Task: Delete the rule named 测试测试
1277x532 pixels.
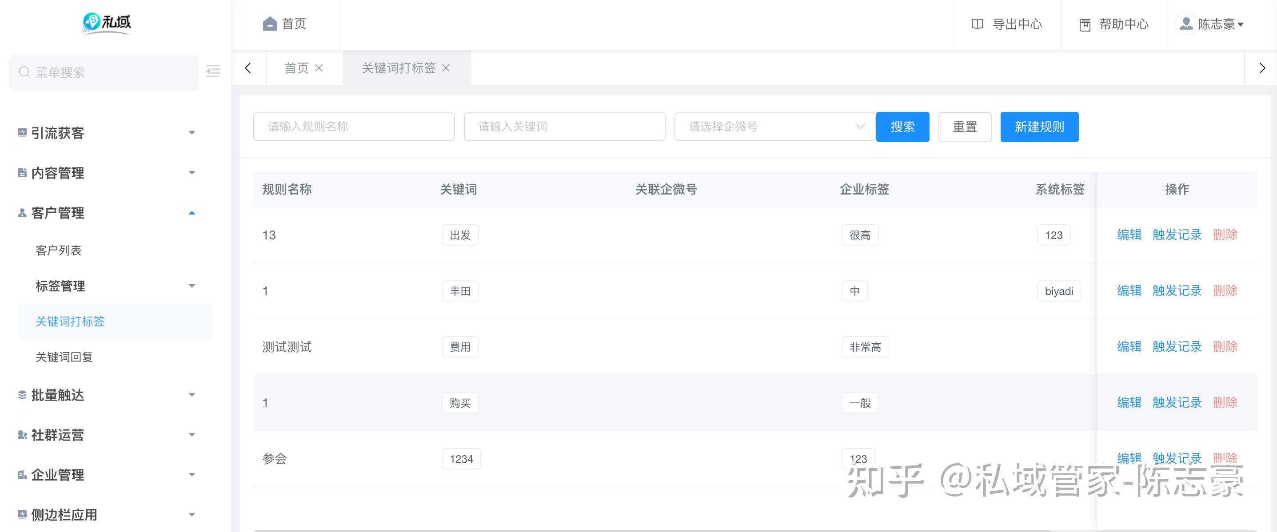Action: tap(1225, 347)
